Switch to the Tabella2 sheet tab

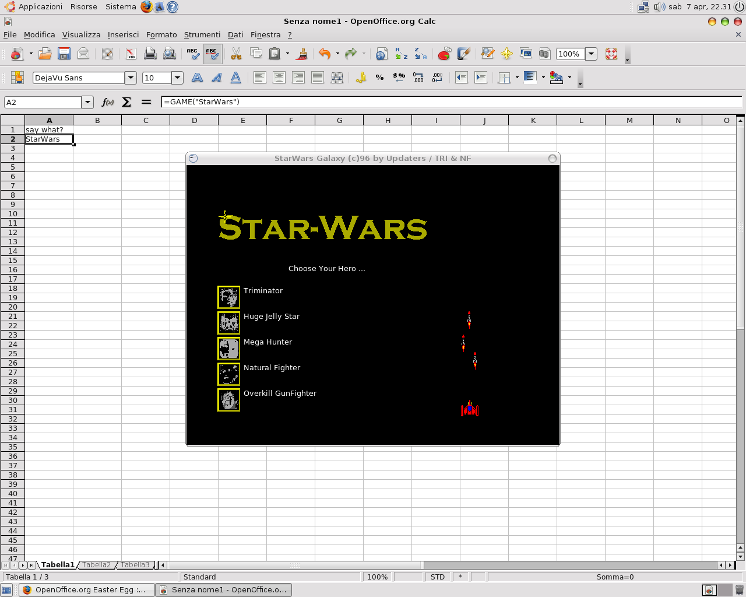[x=96, y=565]
